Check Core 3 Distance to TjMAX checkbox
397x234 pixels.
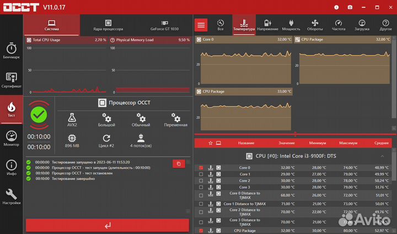click(x=201, y=222)
